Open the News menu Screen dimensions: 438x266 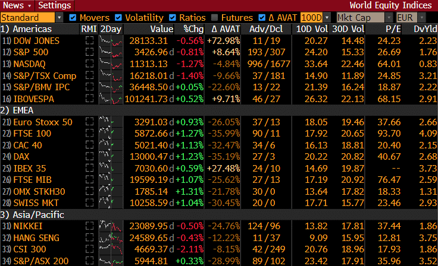[17, 5]
